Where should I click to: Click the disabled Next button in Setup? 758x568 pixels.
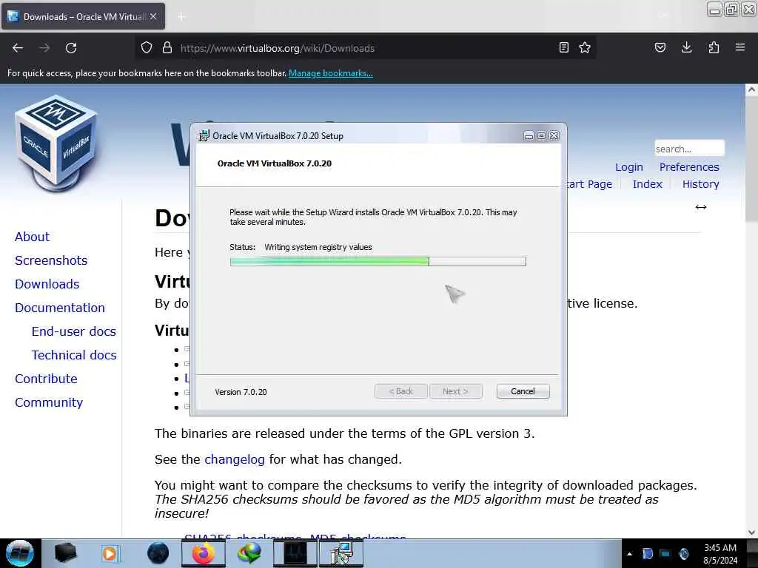tap(455, 391)
